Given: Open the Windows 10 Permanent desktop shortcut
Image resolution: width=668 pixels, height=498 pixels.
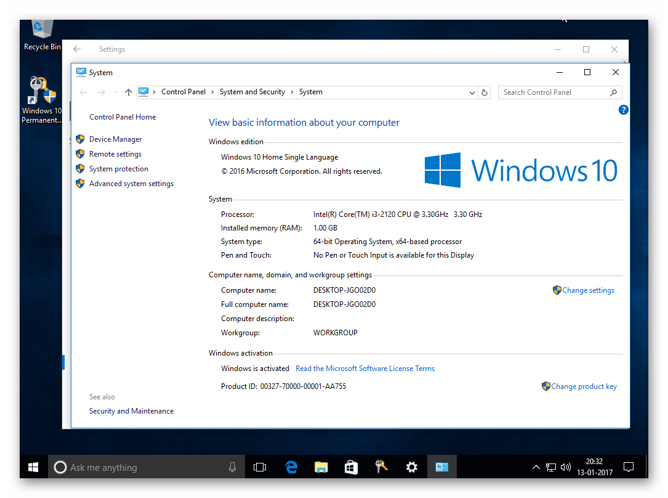Looking at the screenshot, I should pyautogui.click(x=42, y=100).
